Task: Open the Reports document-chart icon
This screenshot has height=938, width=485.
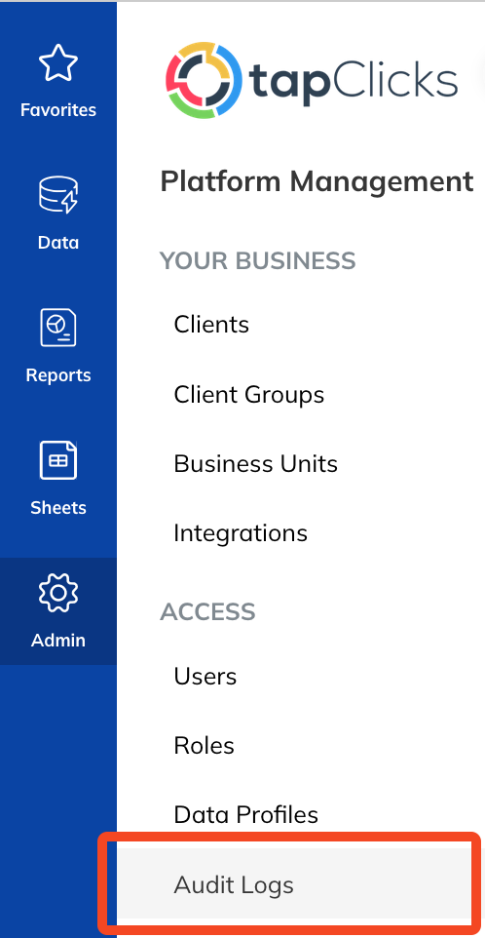Action: tap(57, 328)
